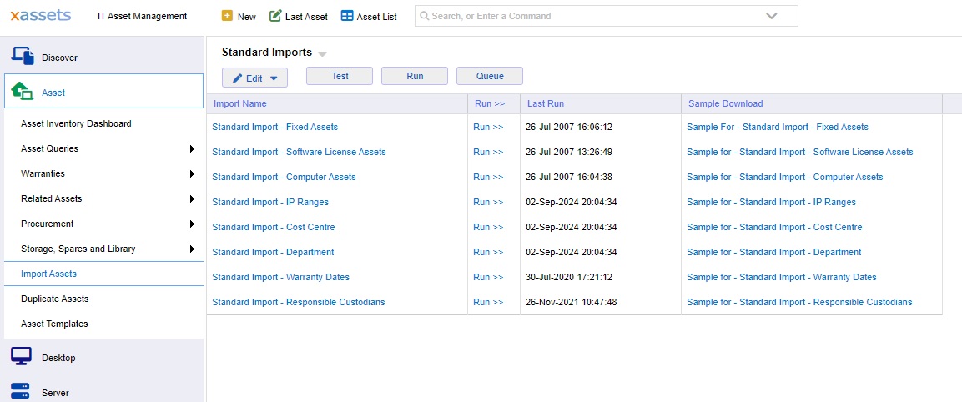The width and height of the screenshot is (962, 402).
Task: Open Duplicate Assets menu item
Action: 54,299
